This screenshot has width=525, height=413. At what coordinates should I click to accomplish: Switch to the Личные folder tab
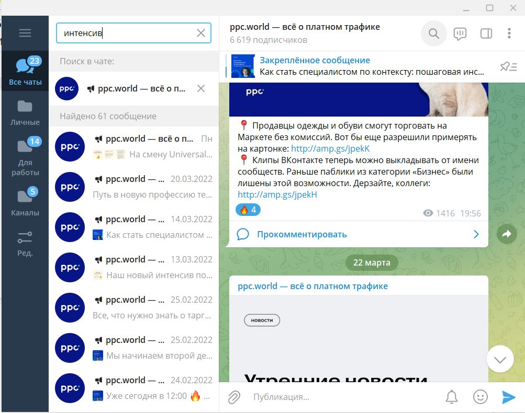(x=25, y=112)
